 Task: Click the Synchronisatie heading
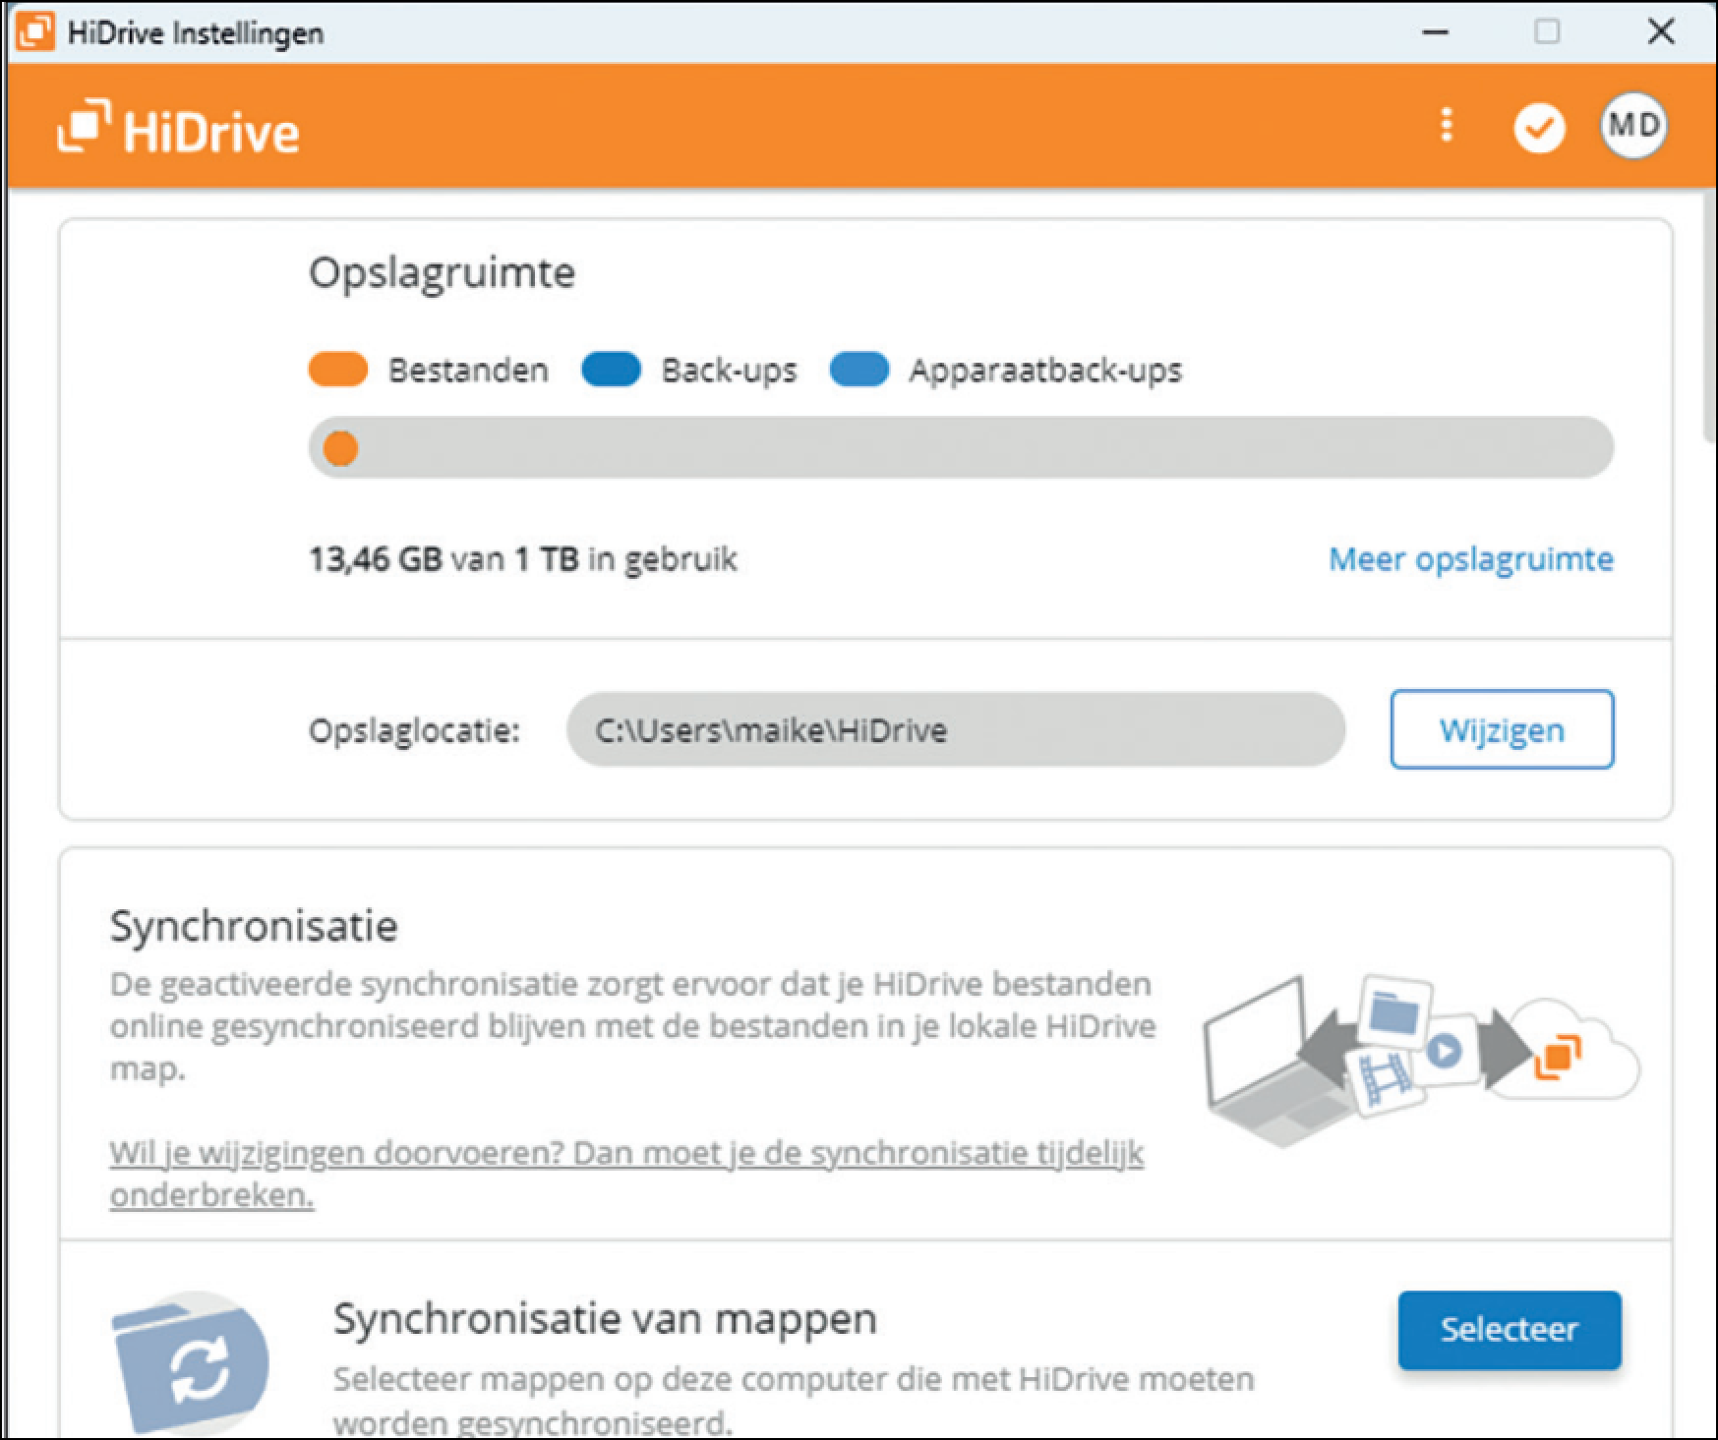(x=254, y=926)
